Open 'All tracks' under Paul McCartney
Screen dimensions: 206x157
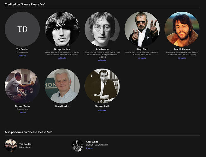tap(182, 58)
